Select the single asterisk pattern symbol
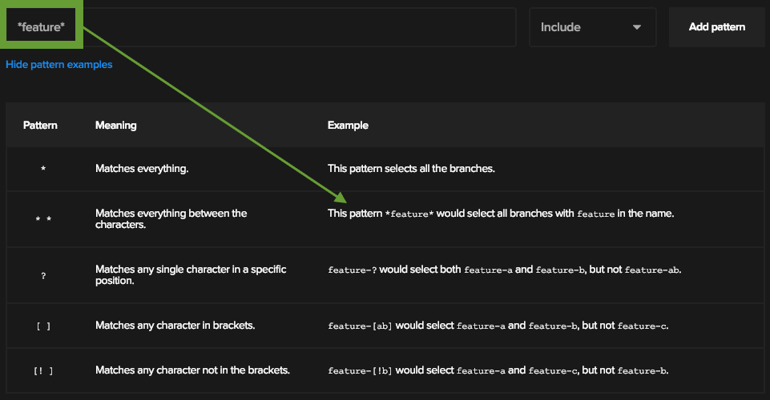 coord(43,170)
